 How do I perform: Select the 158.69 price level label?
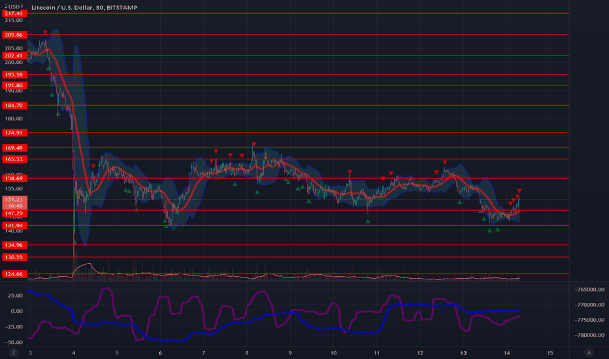point(14,178)
